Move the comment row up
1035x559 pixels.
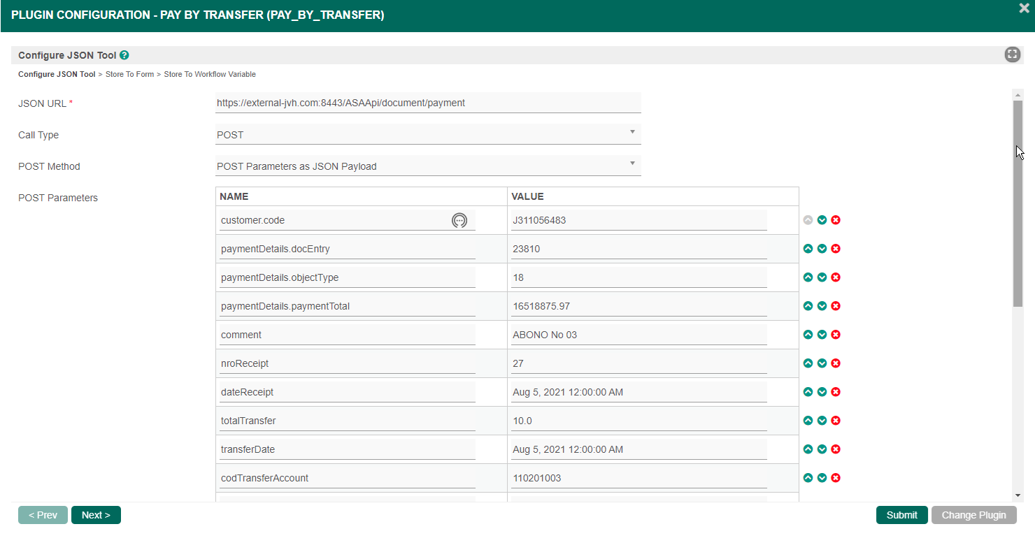808,335
